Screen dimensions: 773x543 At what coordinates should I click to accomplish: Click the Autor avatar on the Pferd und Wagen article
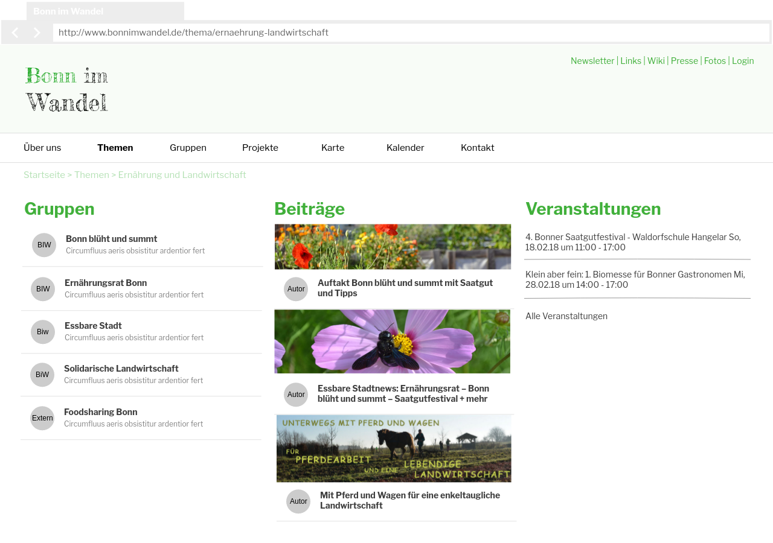pyautogui.click(x=298, y=501)
